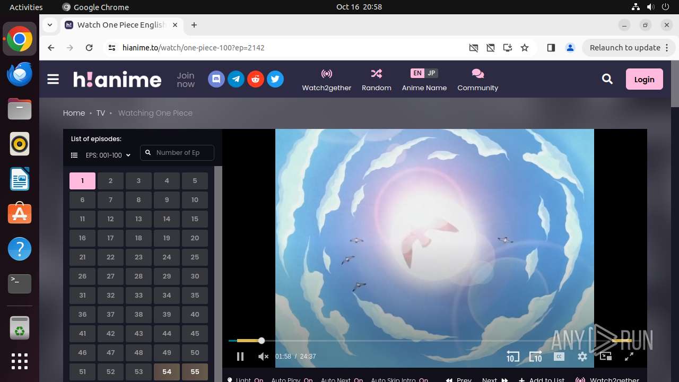Toggle Auto Next setting
This screenshot has height=382, width=679.
[x=342, y=380]
